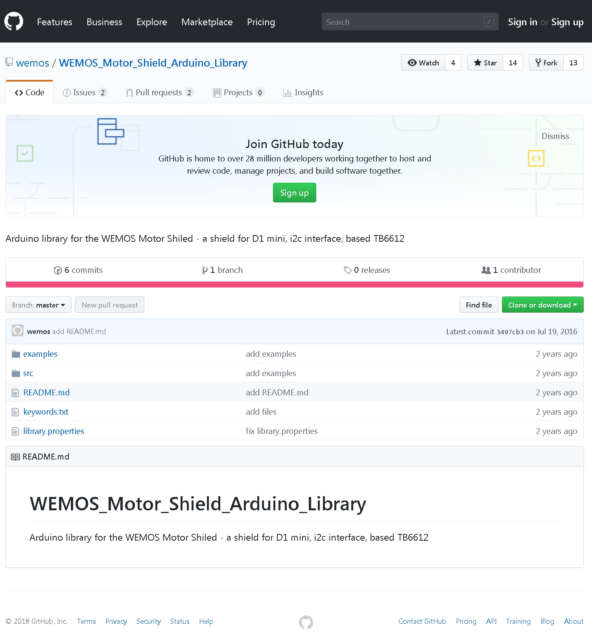Switch to the Insights tab
The width and height of the screenshot is (592, 632).
pos(303,93)
